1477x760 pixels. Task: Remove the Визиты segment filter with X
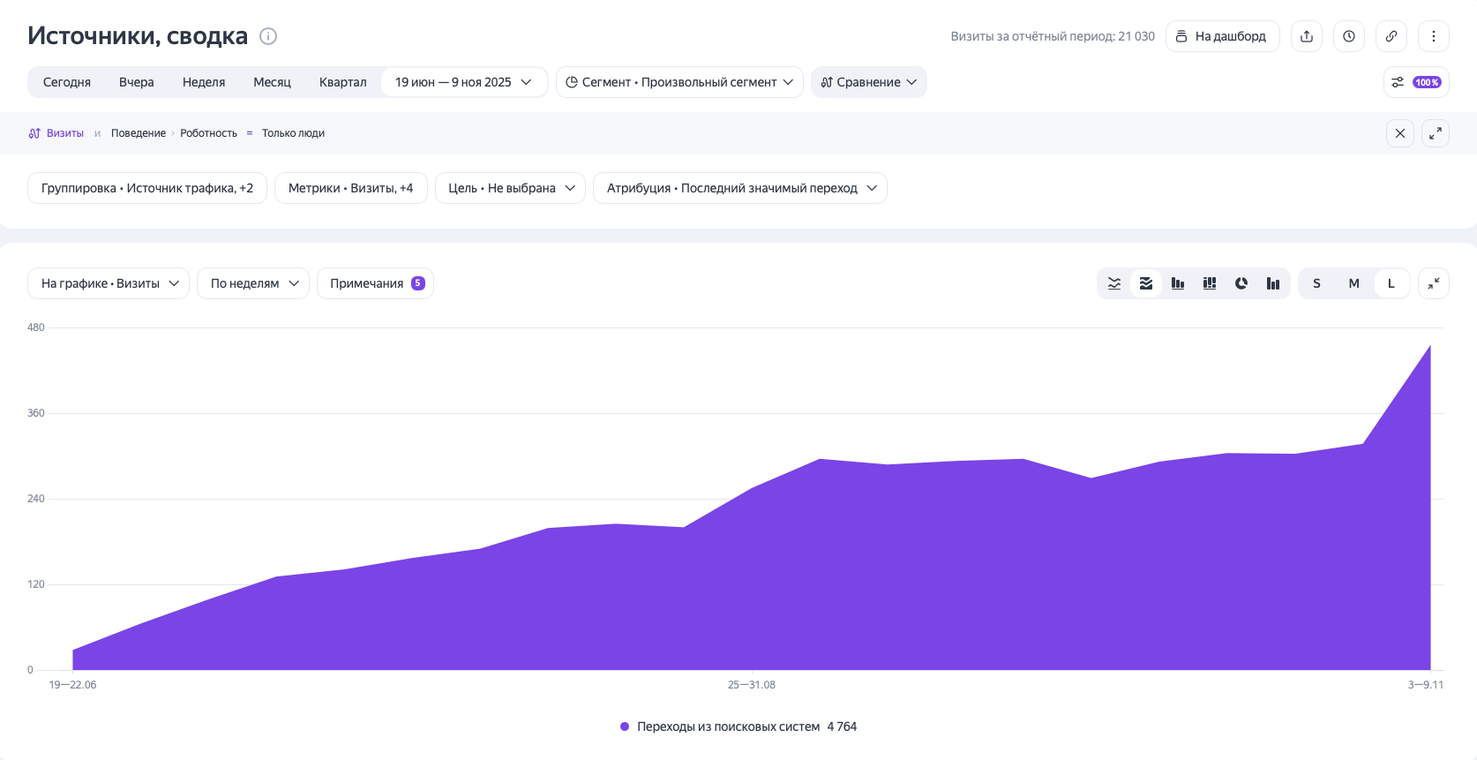click(x=1400, y=133)
